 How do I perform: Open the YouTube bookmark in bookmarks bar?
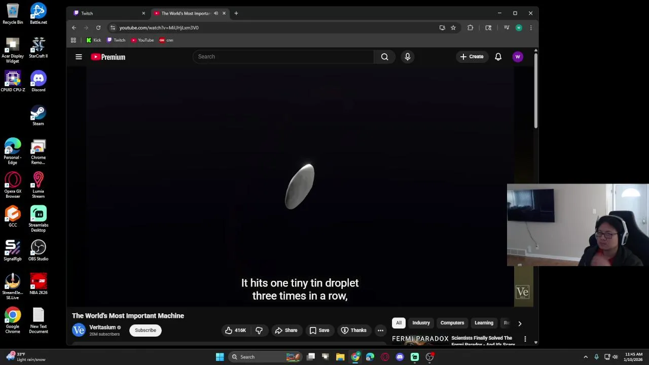pos(142,40)
